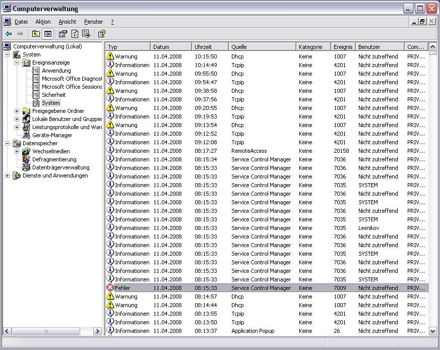Click the Up one level folder icon

click(x=36, y=34)
